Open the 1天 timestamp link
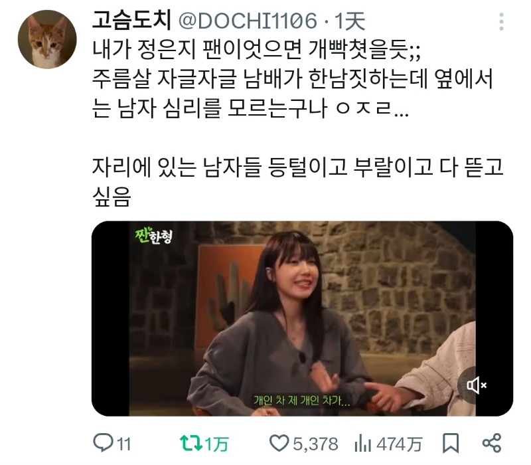Viewport: 531px width, 465px height. pos(350,21)
